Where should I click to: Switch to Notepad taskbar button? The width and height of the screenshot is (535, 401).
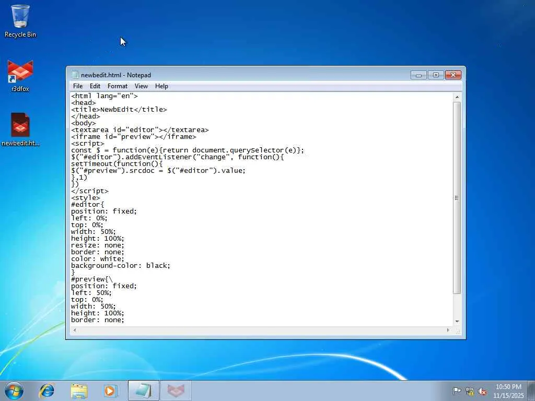144,391
